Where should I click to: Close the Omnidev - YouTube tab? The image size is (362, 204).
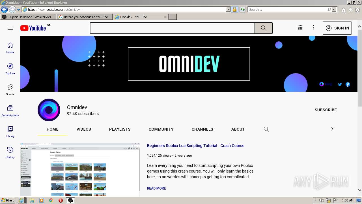click(165, 17)
